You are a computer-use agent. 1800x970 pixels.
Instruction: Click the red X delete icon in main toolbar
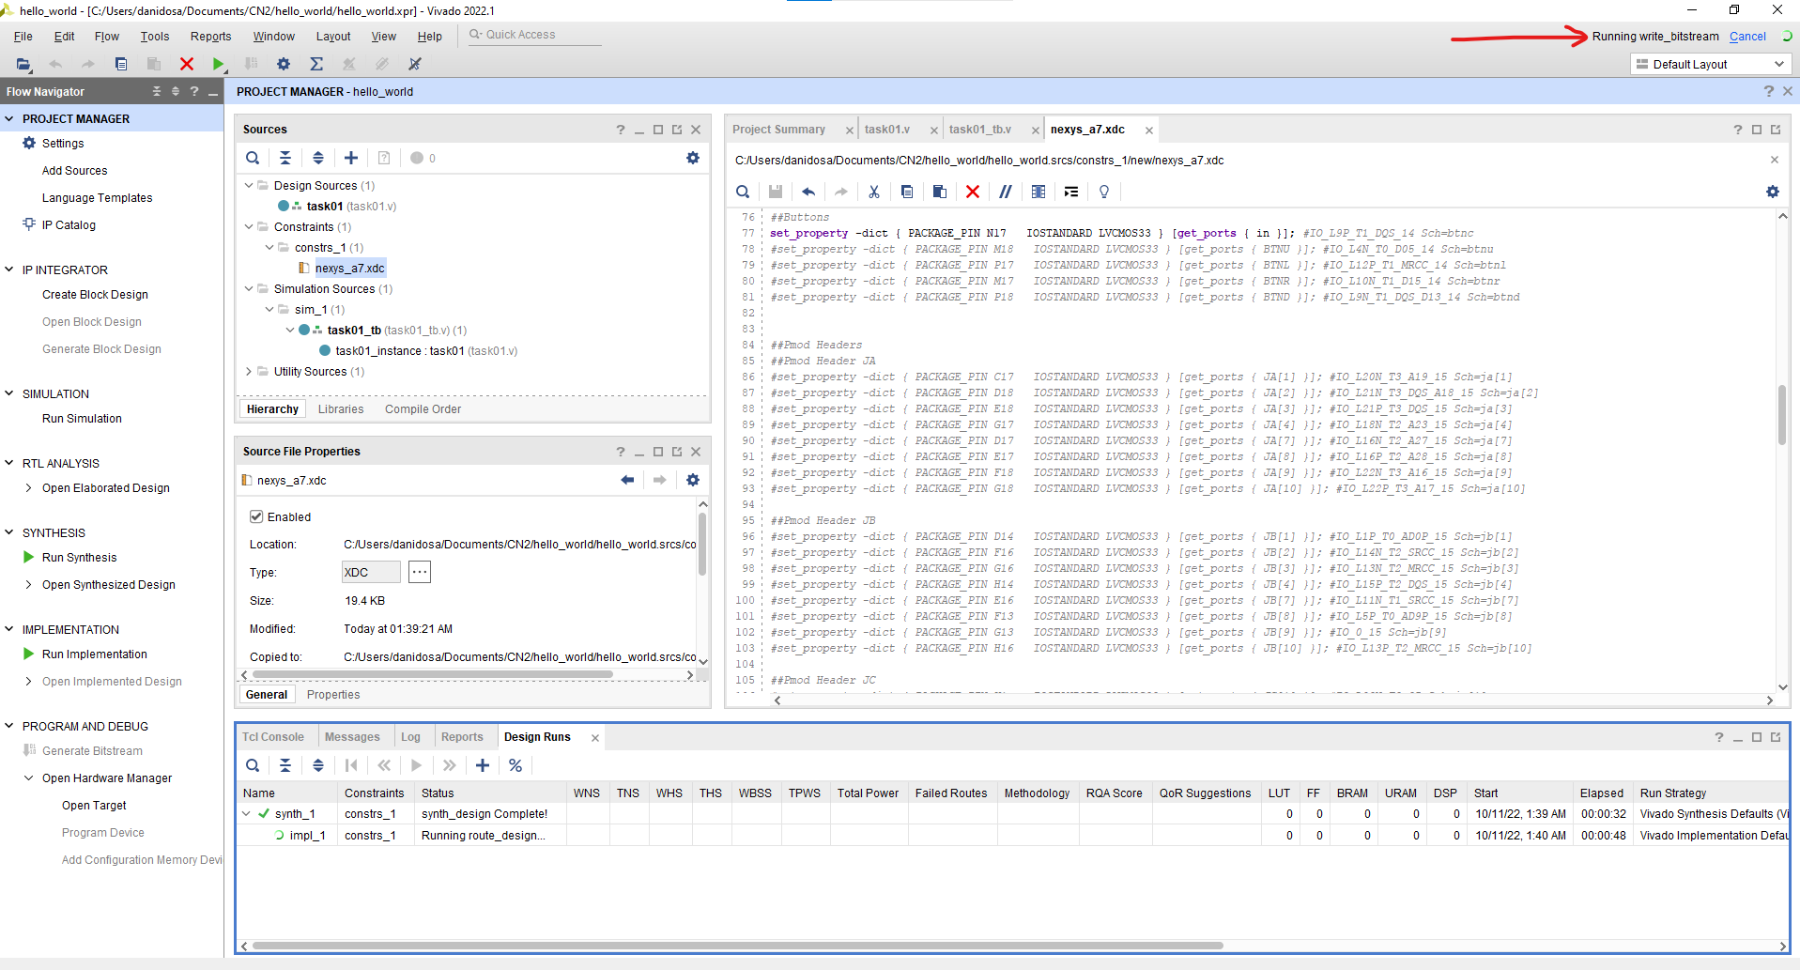click(x=187, y=64)
